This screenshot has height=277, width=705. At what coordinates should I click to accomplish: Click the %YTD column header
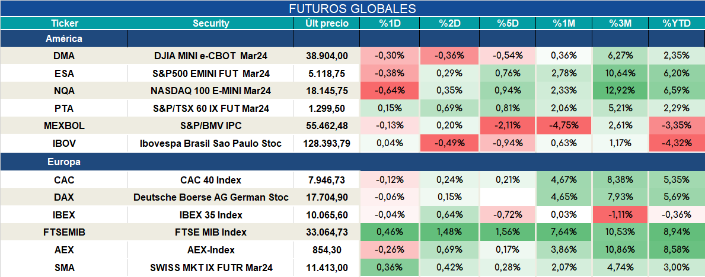[677, 24]
